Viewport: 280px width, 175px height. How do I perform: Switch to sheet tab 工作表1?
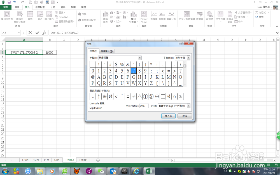click(x=83, y=160)
